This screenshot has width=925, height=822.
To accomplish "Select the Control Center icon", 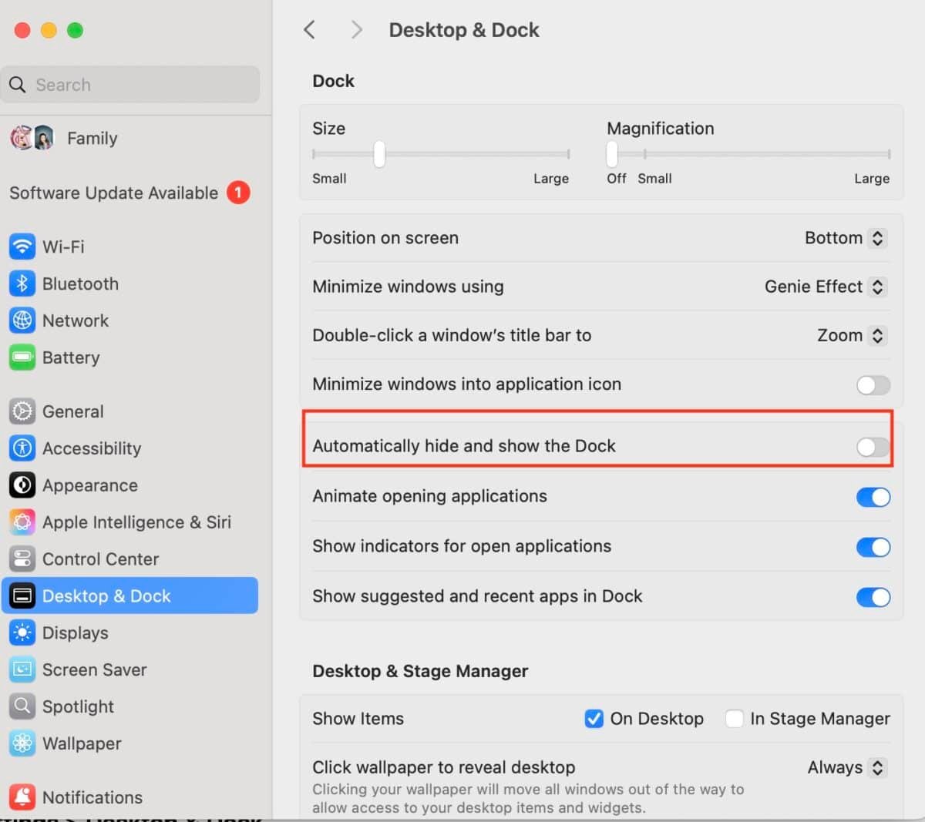I will click(x=22, y=559).
